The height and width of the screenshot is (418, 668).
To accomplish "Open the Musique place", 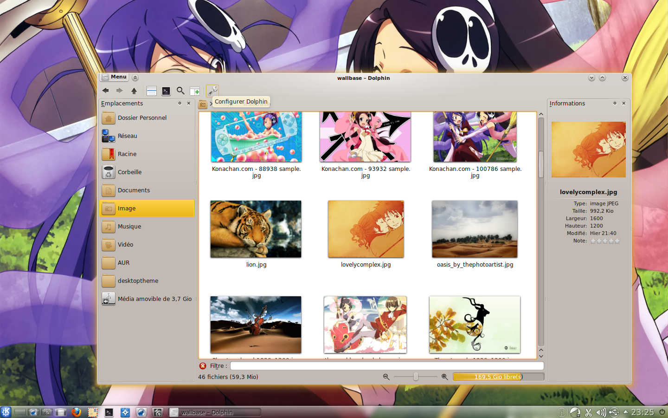I will [147, 226].
